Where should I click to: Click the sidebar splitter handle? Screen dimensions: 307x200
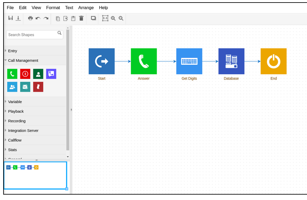click(71, 110)
